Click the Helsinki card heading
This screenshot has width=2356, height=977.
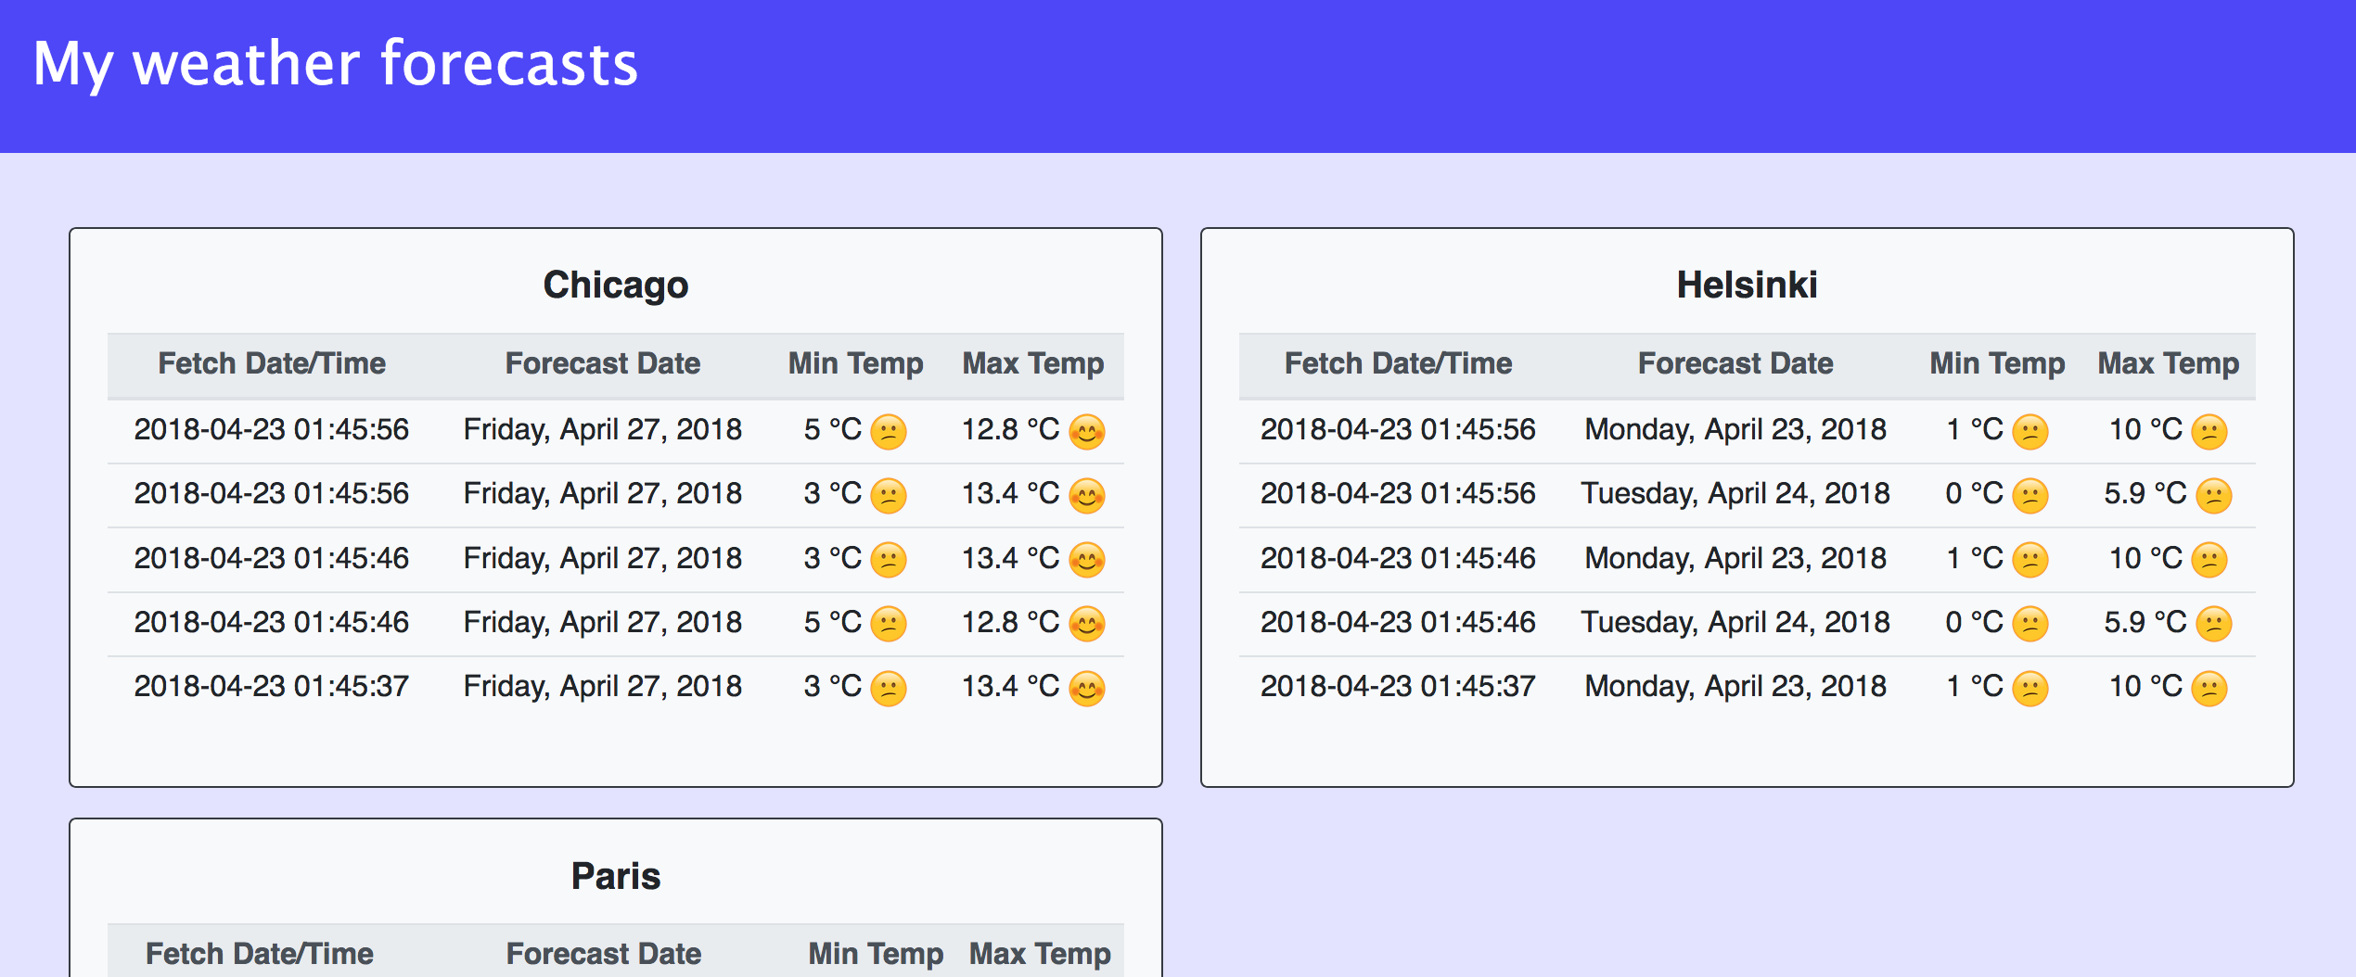point(1748,285)
